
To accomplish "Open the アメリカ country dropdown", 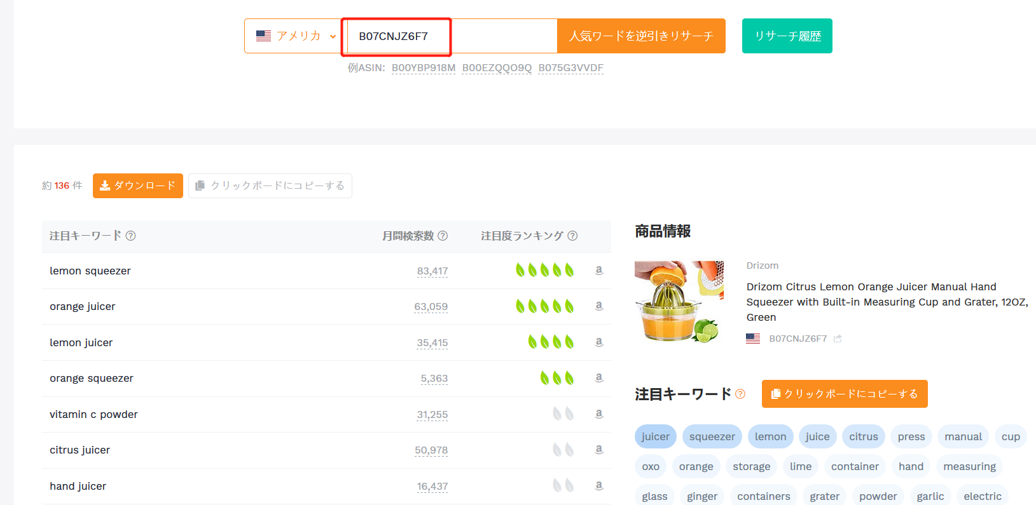I will pyautogui.click(x=296, y=36).
